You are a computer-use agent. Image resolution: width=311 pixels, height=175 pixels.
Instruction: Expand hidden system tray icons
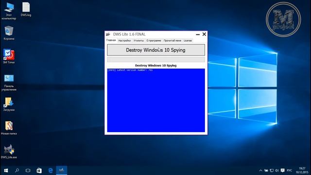[x=260, y=171]
